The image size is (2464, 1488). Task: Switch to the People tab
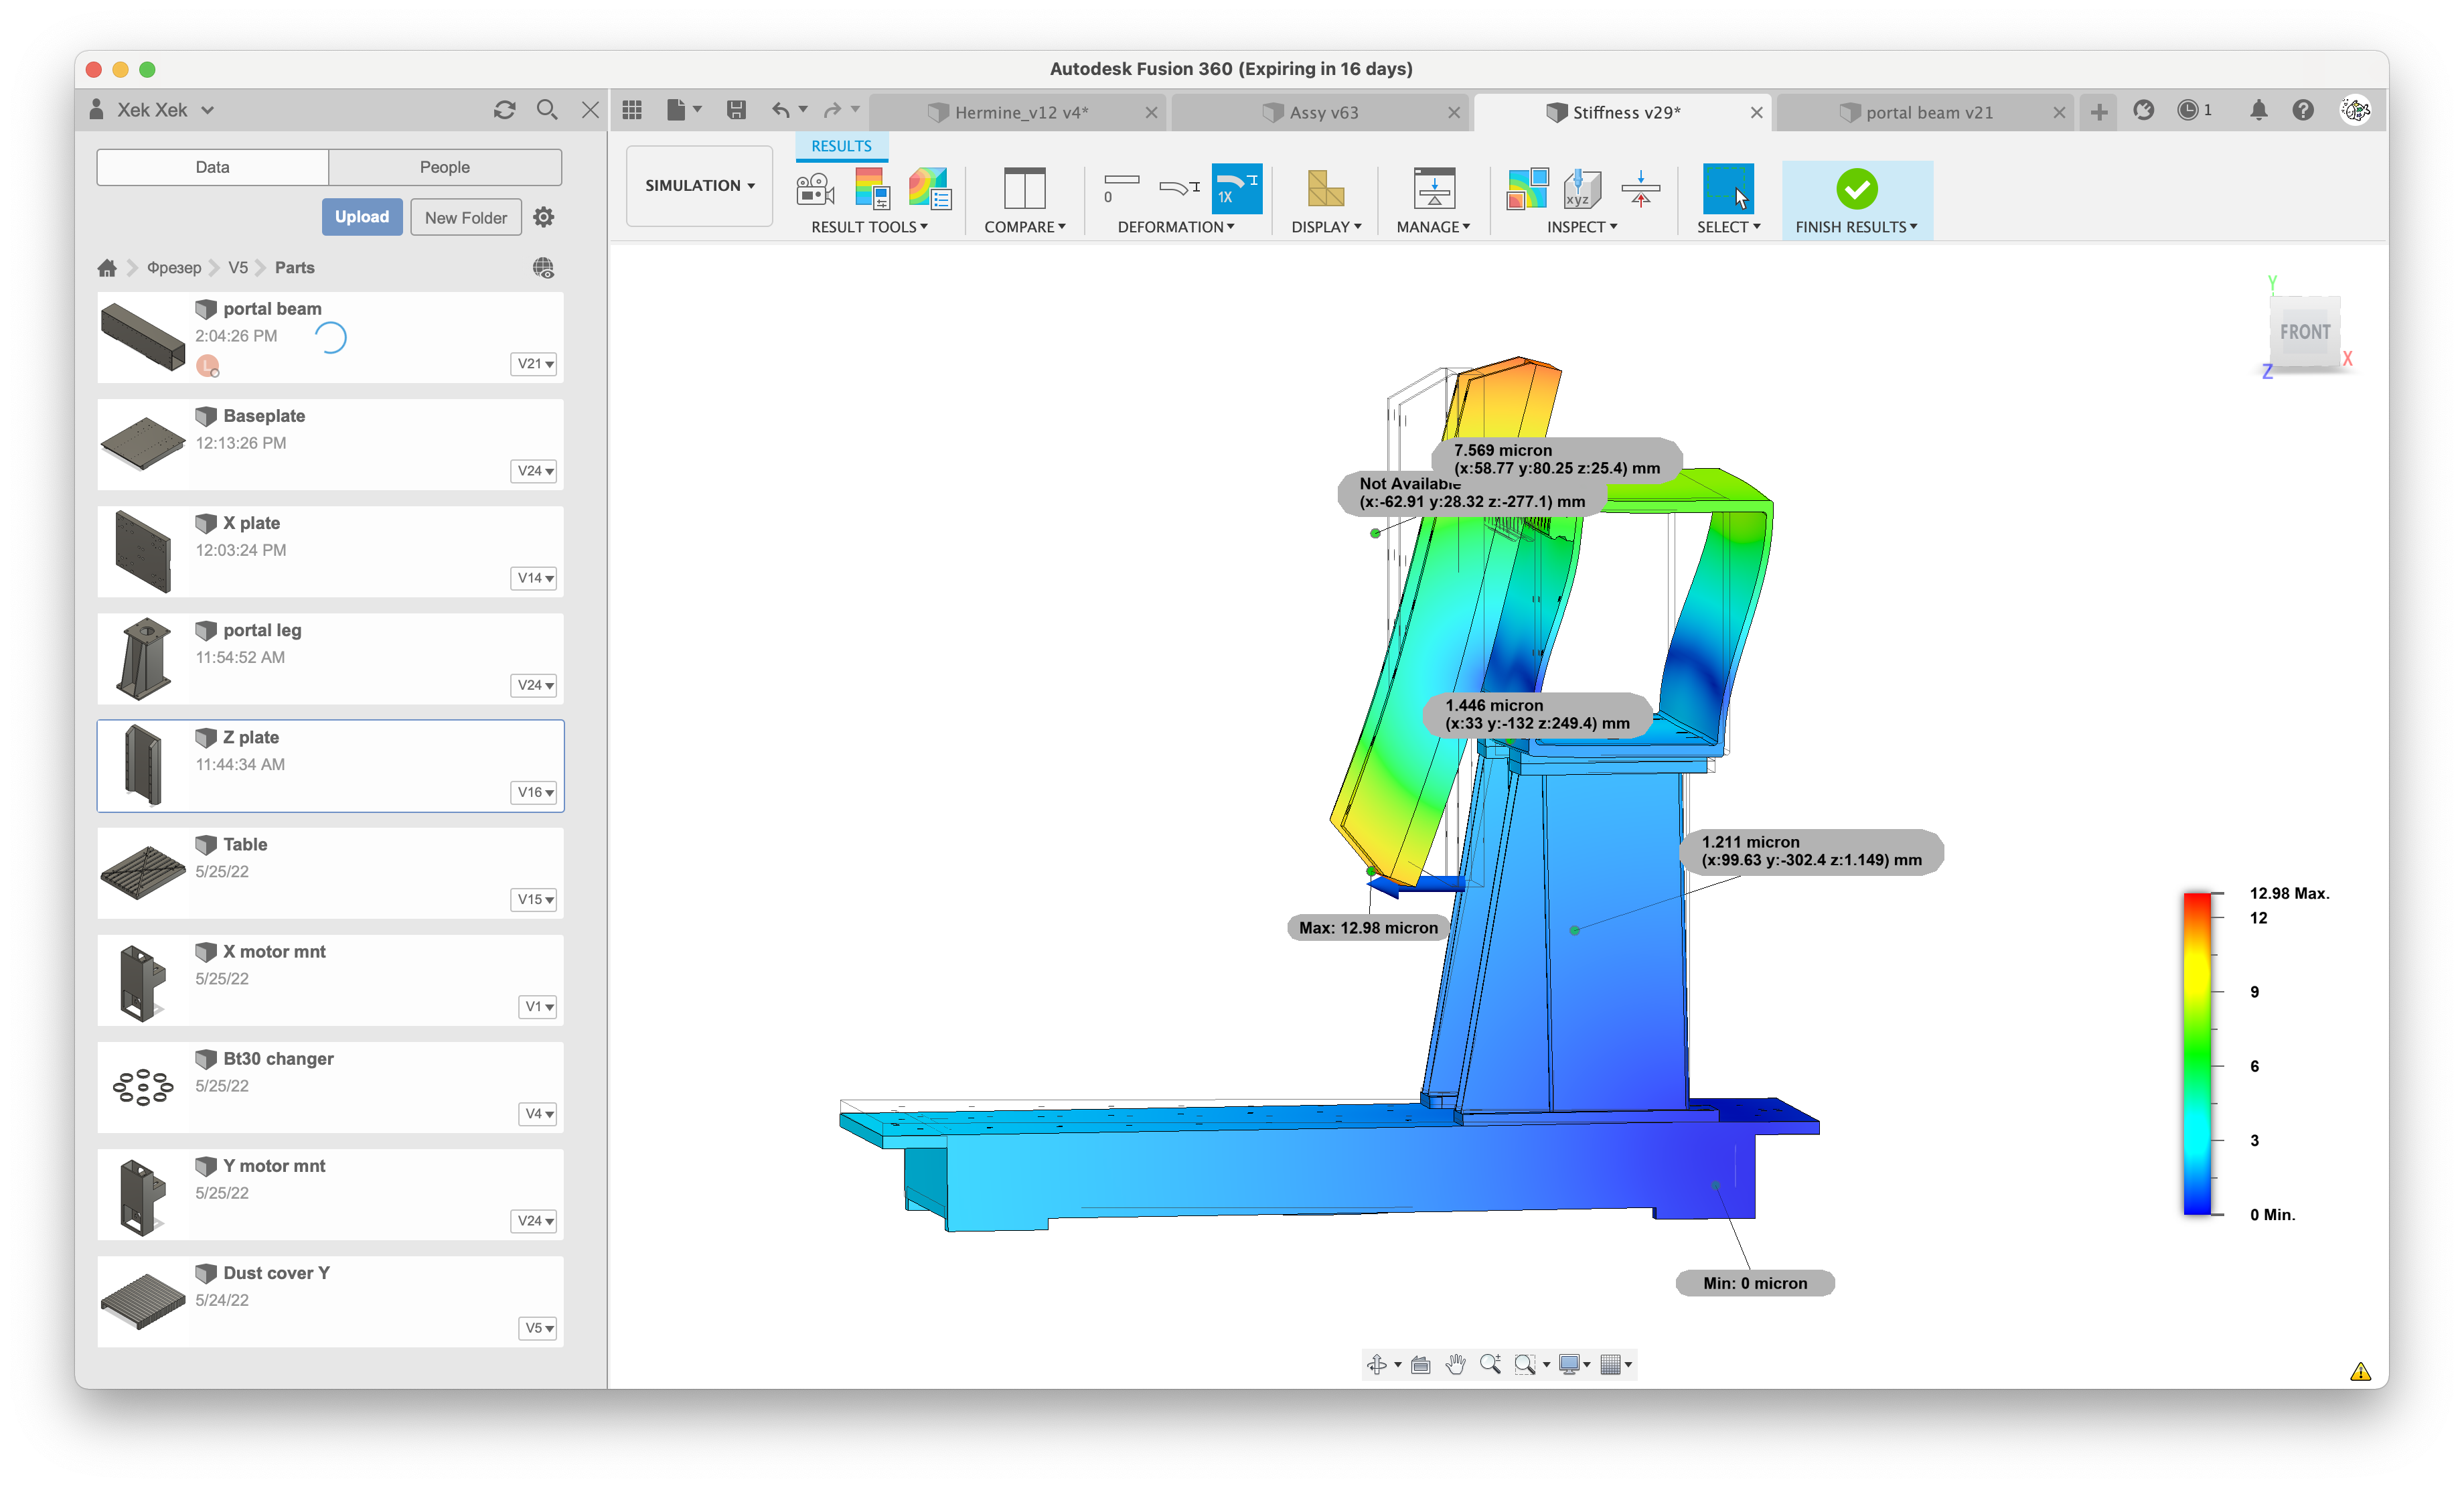(x=444, y=167)
